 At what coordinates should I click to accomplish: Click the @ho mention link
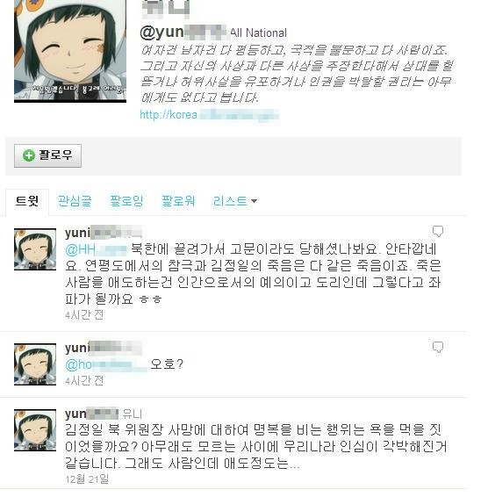[106, 364]
